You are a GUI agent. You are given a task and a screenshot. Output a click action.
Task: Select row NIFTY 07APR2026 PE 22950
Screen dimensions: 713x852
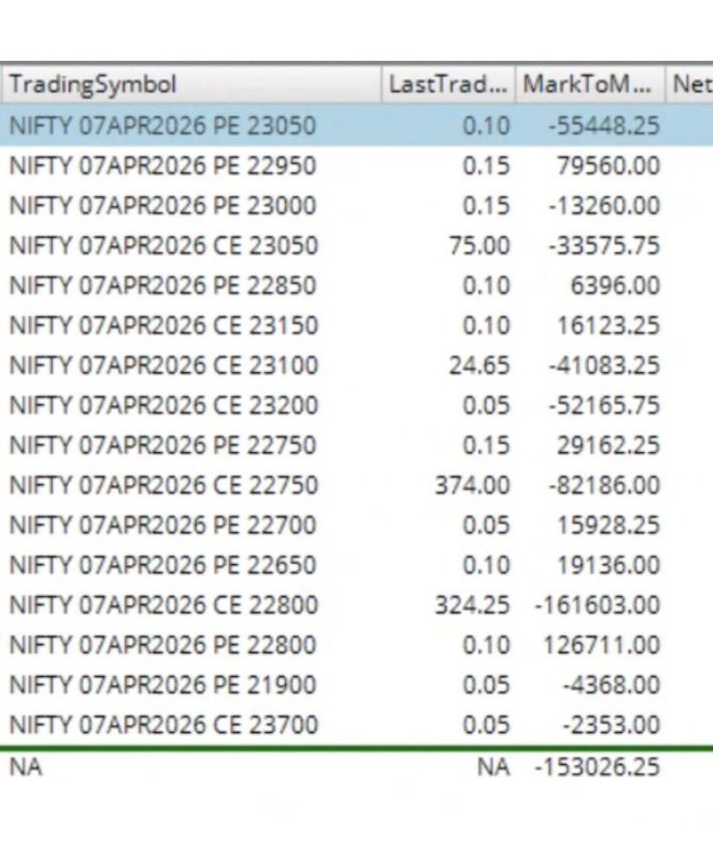pyautogui.click(x=356, y=166)
